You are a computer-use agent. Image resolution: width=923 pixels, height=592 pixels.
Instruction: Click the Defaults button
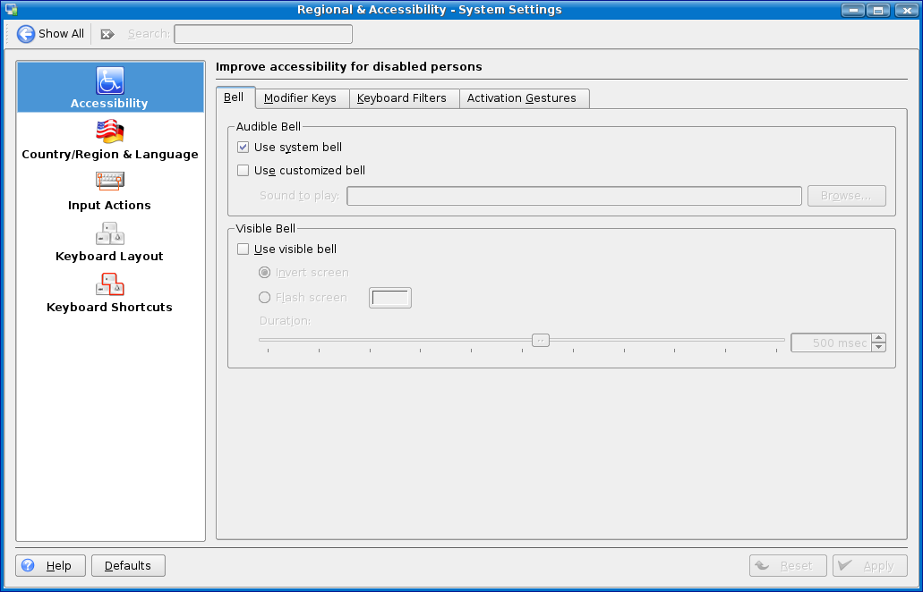[x=127, y=565]
